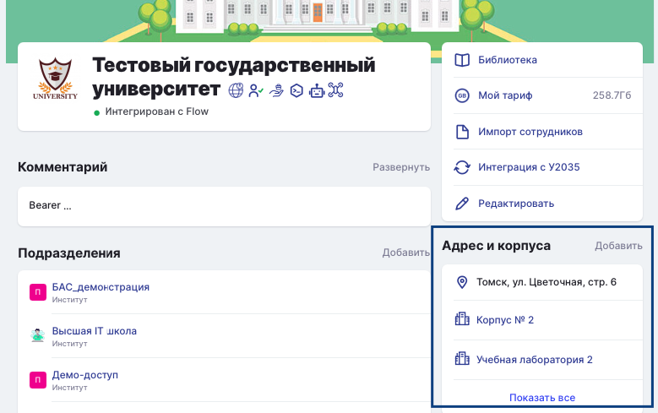Select Импорт сотрудников option
Image resolution: width=658 pixels, height=413 pixels.
[x=530, y=132]
